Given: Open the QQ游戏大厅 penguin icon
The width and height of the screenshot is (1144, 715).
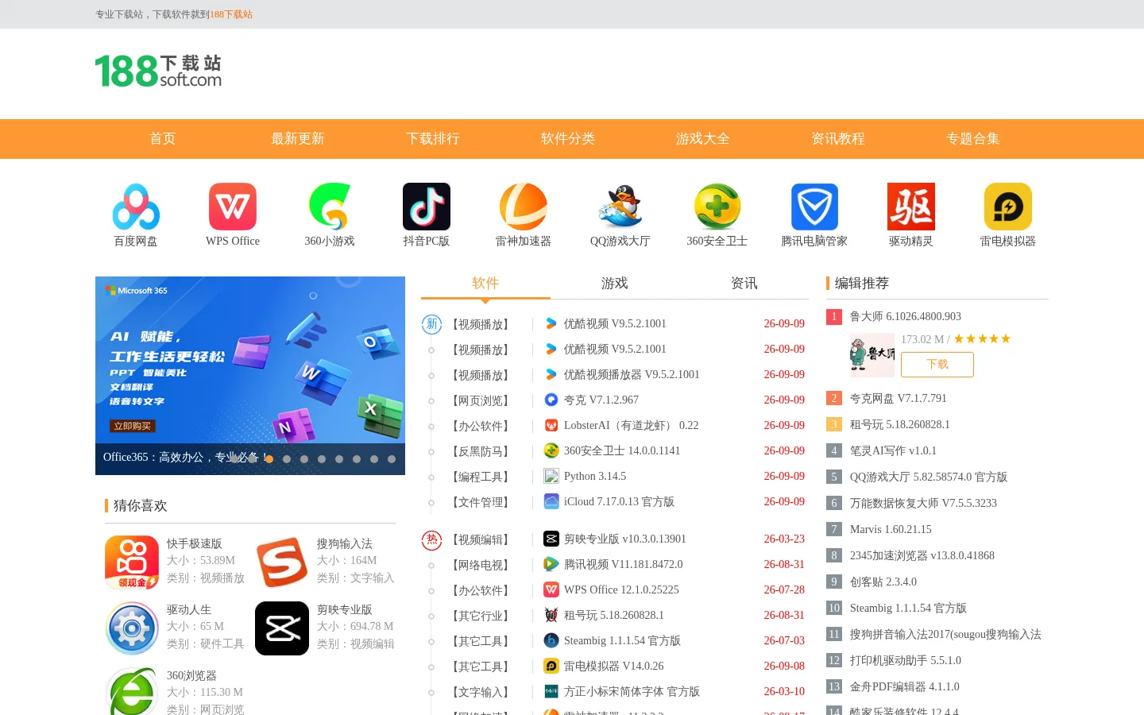Looking at the screenshot, I should 620,207.
